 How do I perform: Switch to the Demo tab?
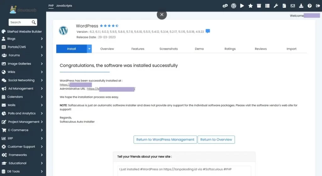pos(199,49)
